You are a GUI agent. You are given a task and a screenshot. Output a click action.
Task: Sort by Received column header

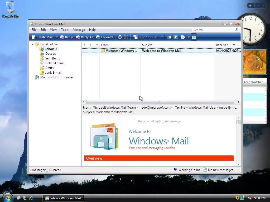(x=227, y=45)
